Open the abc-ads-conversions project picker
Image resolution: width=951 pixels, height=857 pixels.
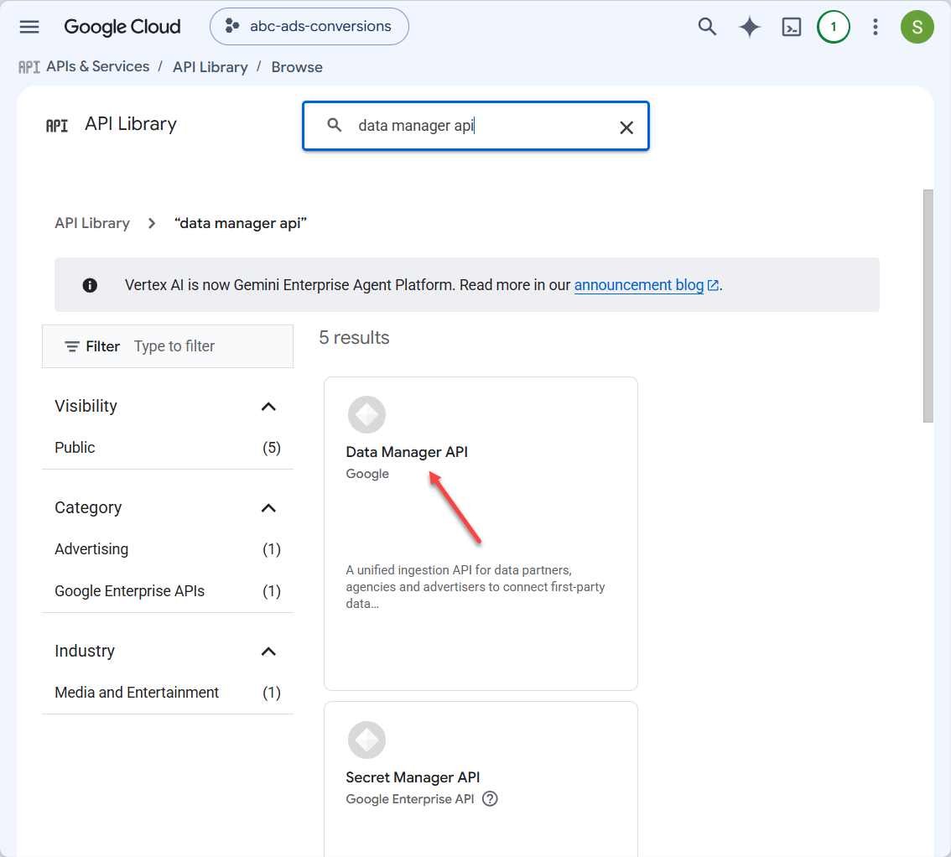(309, 27)
